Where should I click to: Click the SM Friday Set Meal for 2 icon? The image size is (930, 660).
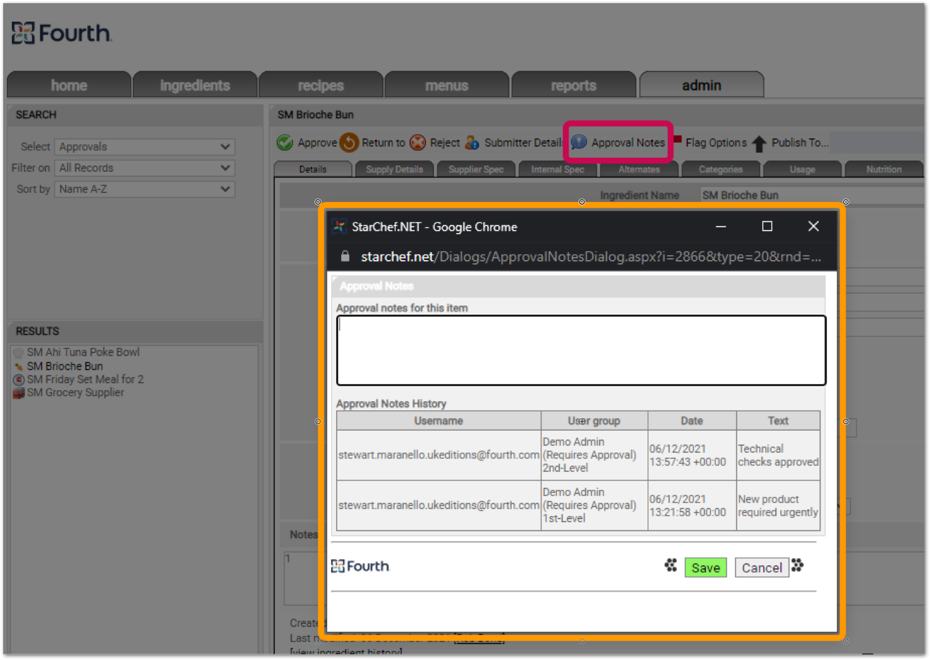(19, 380)
